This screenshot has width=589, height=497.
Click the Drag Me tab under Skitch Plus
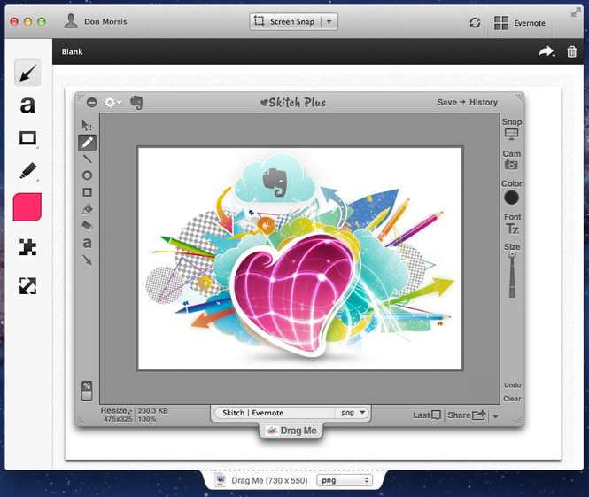(x=291, y=431)
